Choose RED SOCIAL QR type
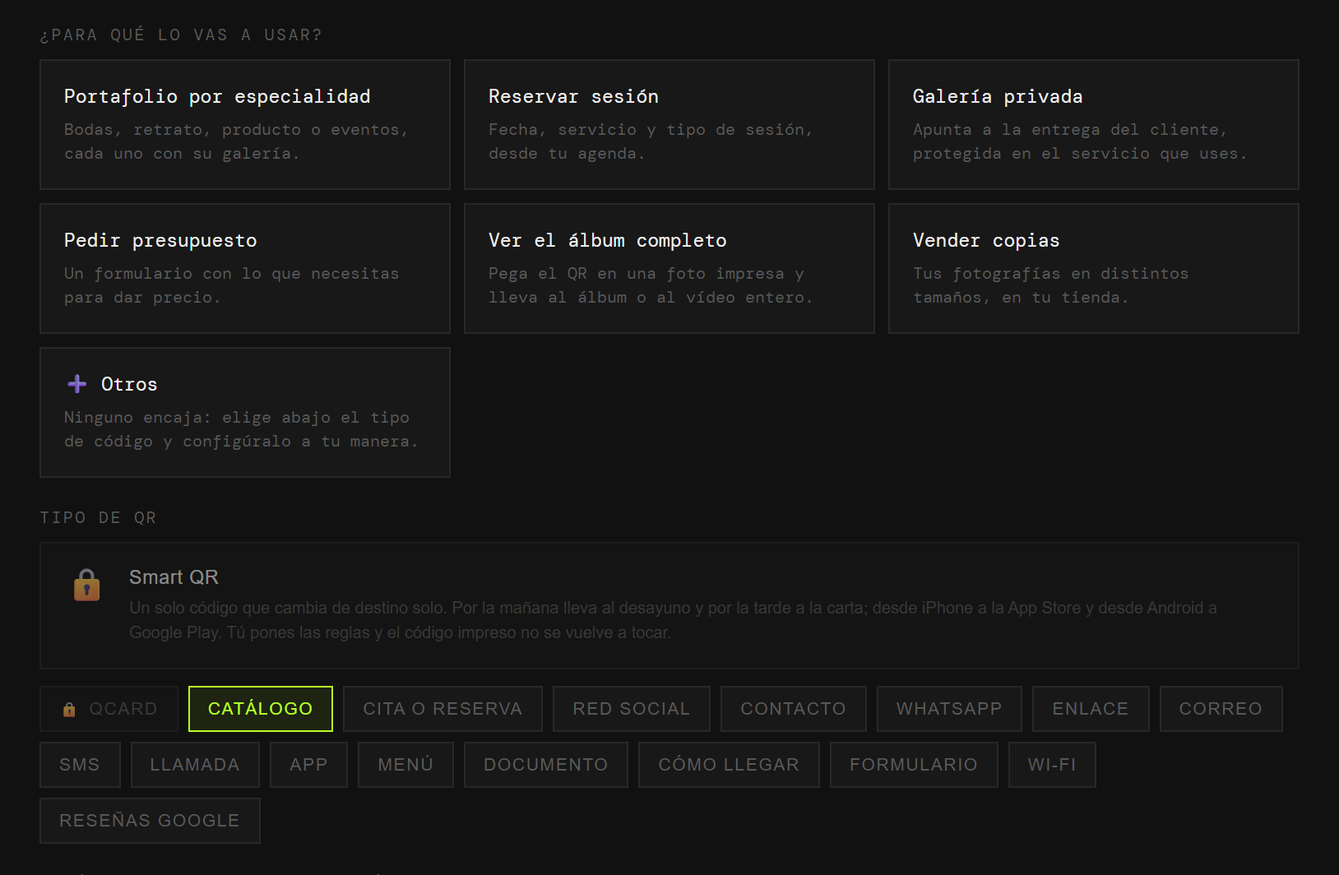This screenshot has height=875, width=1339. pyautogui.click(x=632, y=709)
